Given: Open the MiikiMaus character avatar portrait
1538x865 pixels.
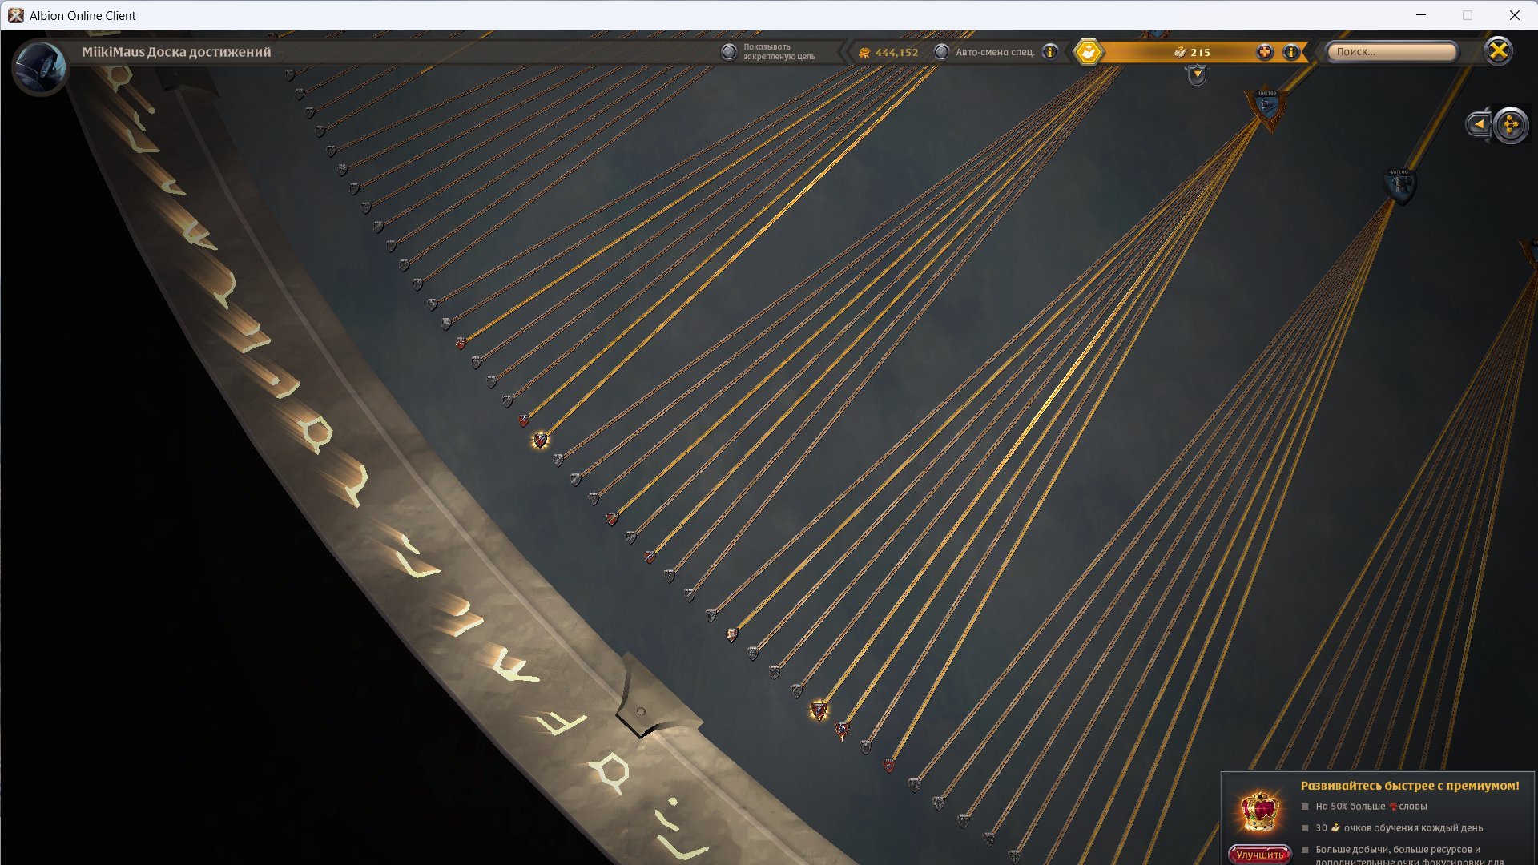Looking at the screenshot, I should coord(39,66).
